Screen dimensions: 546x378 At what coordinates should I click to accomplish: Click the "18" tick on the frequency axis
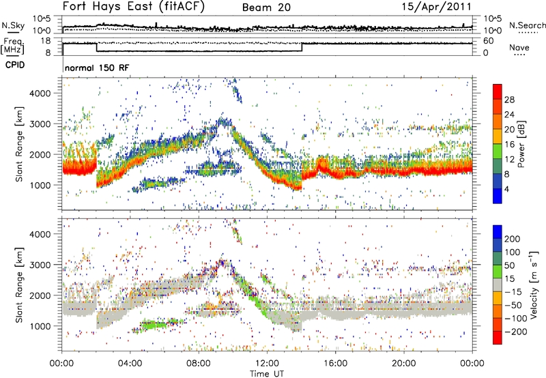point(45,41)
